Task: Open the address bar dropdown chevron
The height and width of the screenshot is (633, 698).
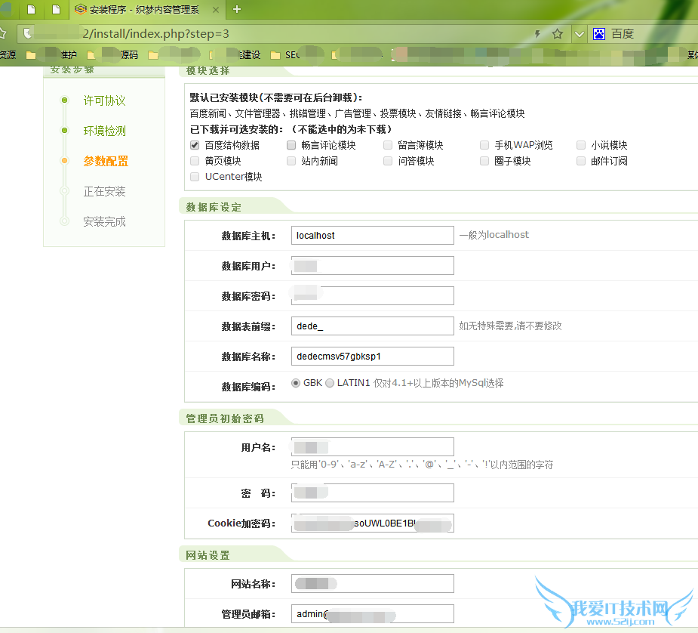Action: 578,34
